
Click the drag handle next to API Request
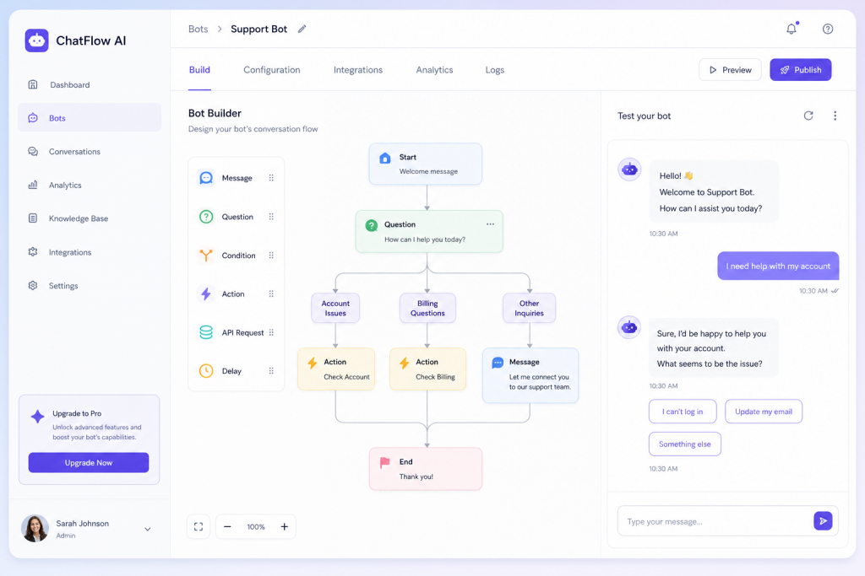pyautogui.click(x=271, y=332)
